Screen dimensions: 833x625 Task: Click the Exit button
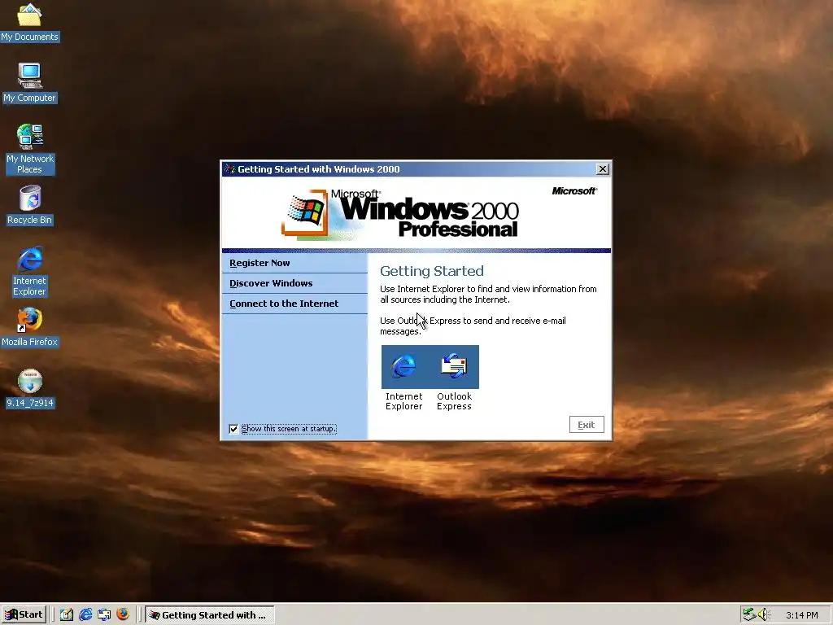[x=587, y=425]
